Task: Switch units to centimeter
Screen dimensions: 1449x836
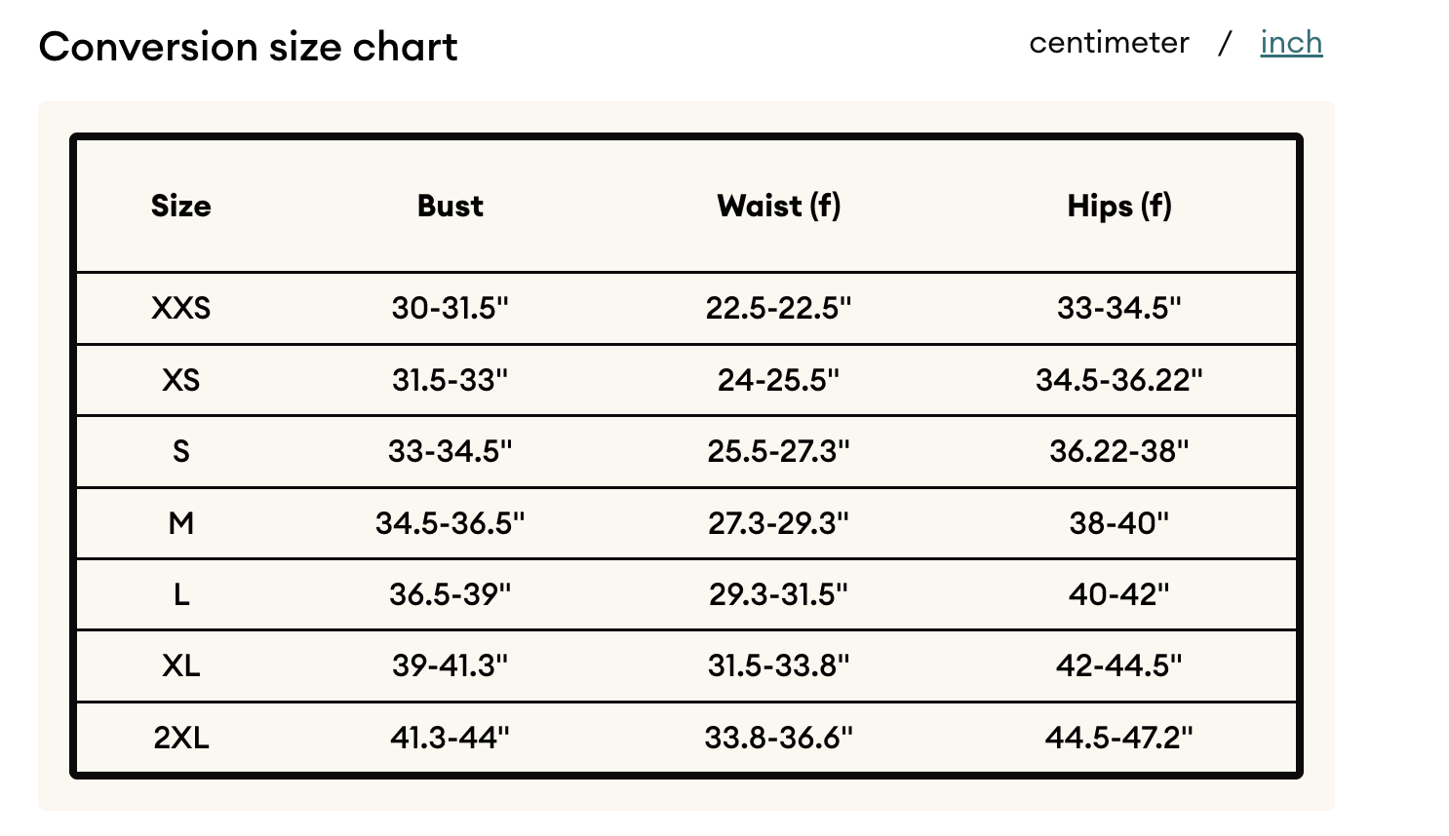Action: click(1109, 43)
